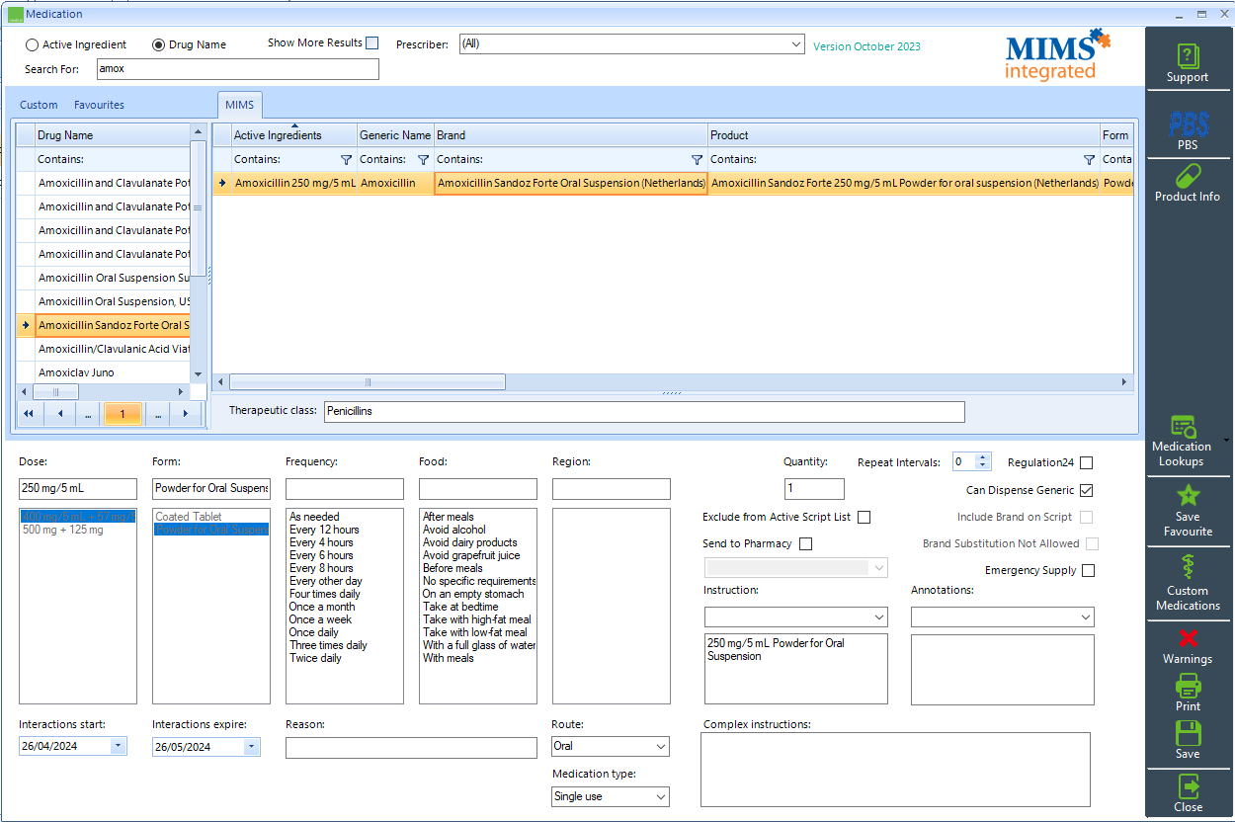Select '500 mg + 125 mg' dose

62,530
